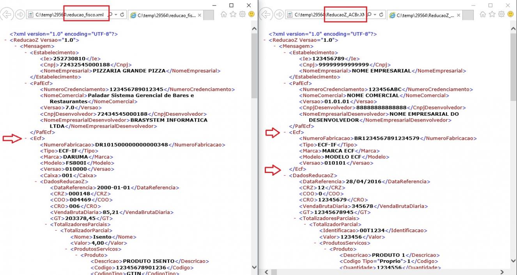The height and width of the screenshot is (275, 517).
Task: Collapse PafEcf node in right XML
Action: (x=285, y=83)
